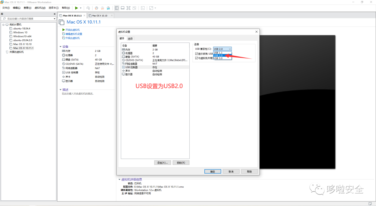Image resolution: width=376 pixels, height=206 pixels.
Task: Toggle the 显示所有 USB checkbox
Action: coord(197,54)
